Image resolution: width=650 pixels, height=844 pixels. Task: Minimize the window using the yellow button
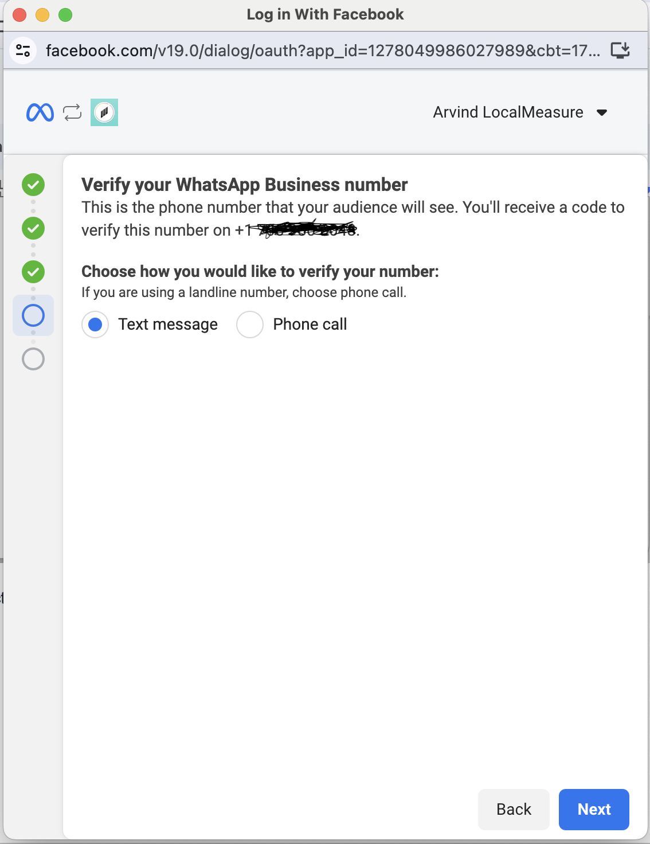click(x=42, y=15)
